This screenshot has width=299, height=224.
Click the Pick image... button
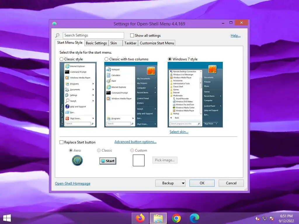[x=165, y=160]
